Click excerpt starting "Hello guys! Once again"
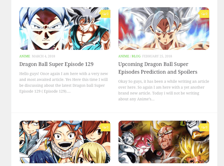The image size is (224, 166). (63, 82)
